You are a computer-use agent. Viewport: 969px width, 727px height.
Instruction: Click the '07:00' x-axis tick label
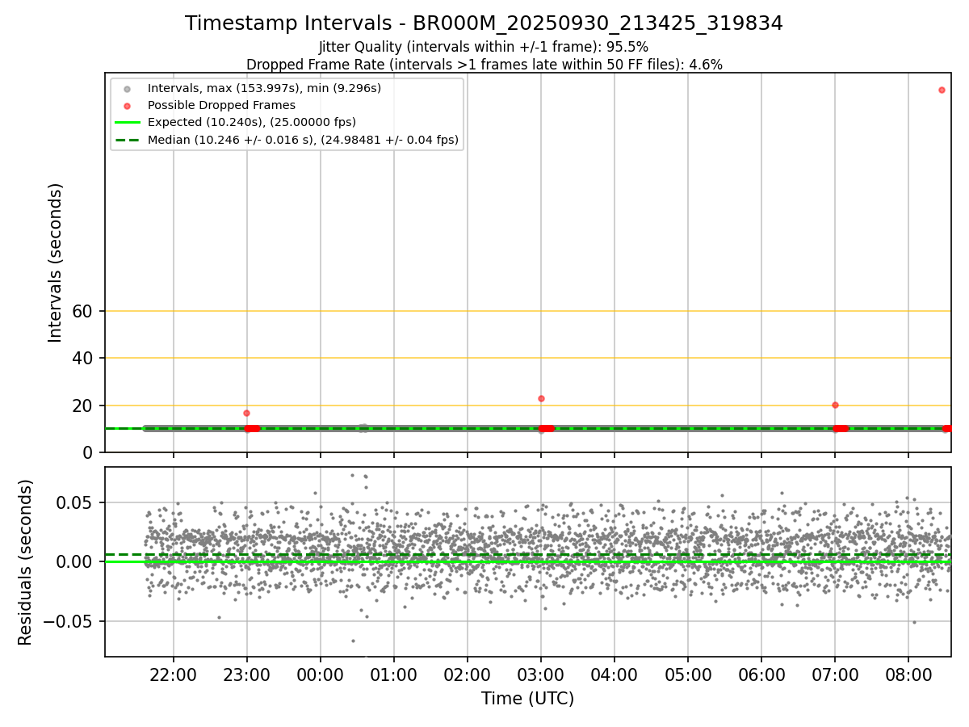[835, 674]
